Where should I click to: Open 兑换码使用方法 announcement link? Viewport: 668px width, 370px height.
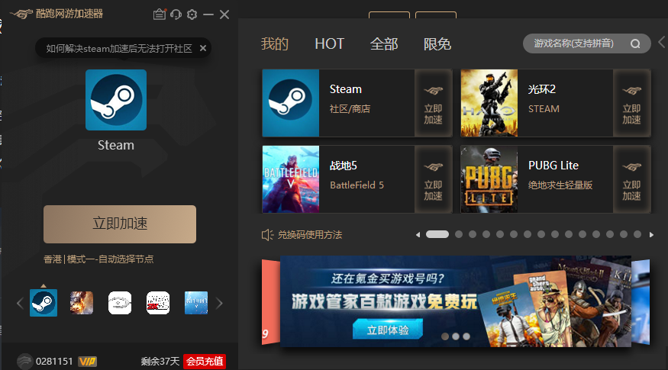point(310,235)
